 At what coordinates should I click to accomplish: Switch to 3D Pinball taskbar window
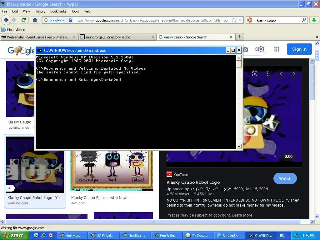click(103, 235)
